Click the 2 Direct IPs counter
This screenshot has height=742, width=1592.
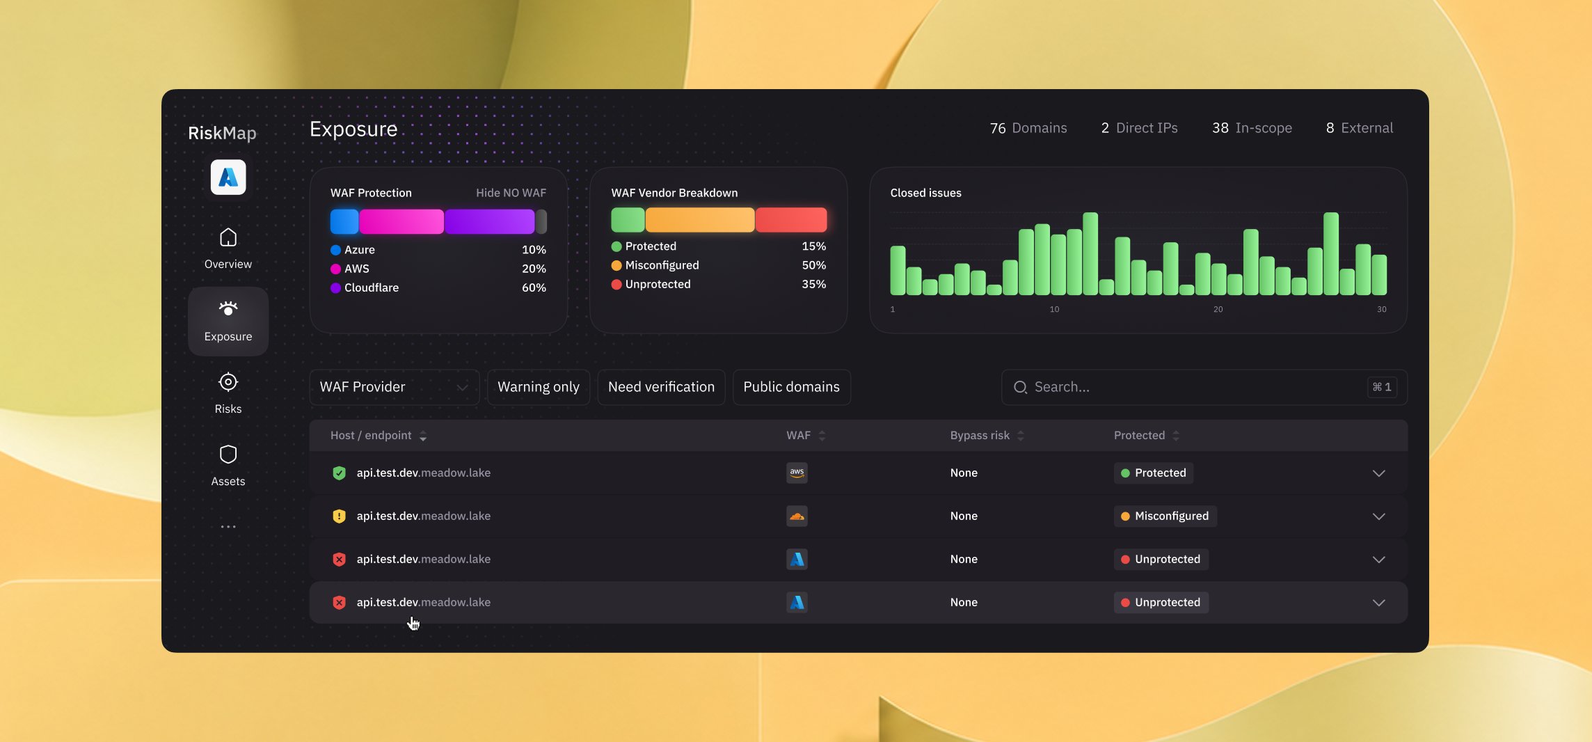click(1139, 128)
